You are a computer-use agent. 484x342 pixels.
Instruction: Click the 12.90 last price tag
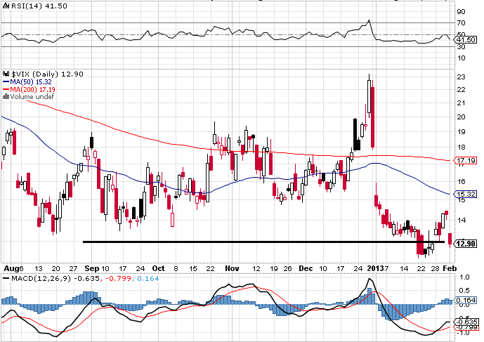[466, 242]
